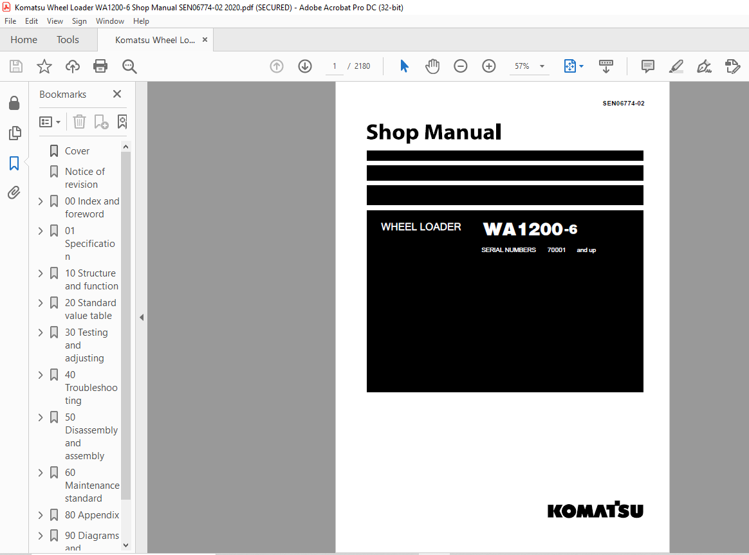Click the bookmarks list scroll up arrow
Image resolution: width=749 pixels, height=555 pixels.
pos(125,147)
